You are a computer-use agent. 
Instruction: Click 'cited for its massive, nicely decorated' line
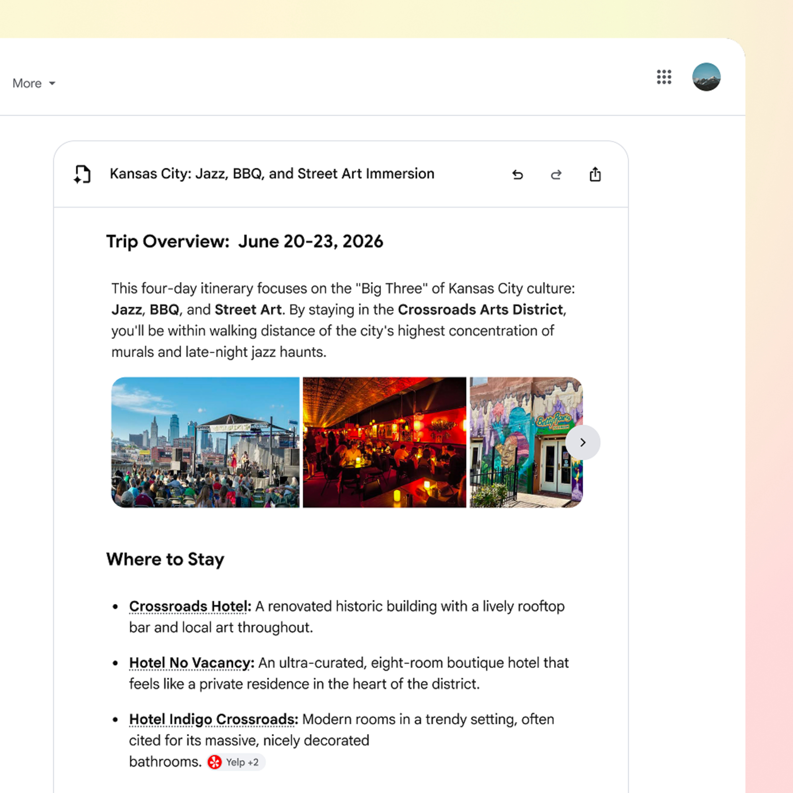tap(249, 740)
